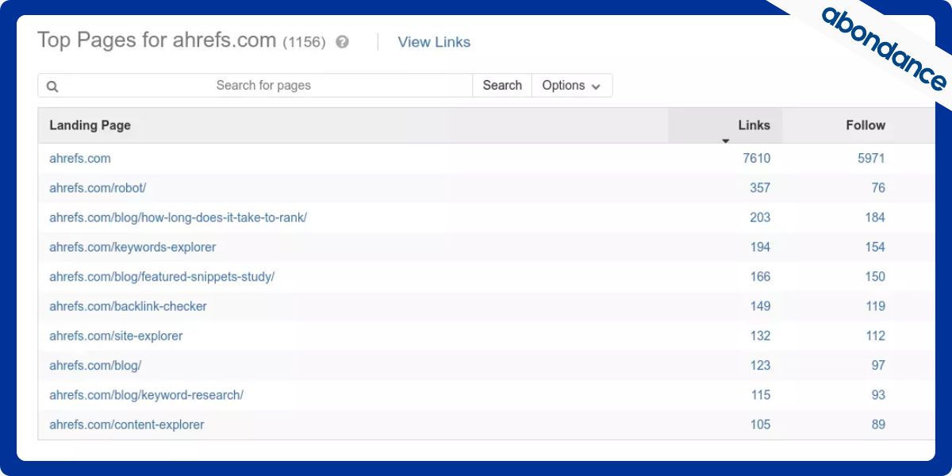Open the ahrefs.com/site-explorer link

pos(116,336)
